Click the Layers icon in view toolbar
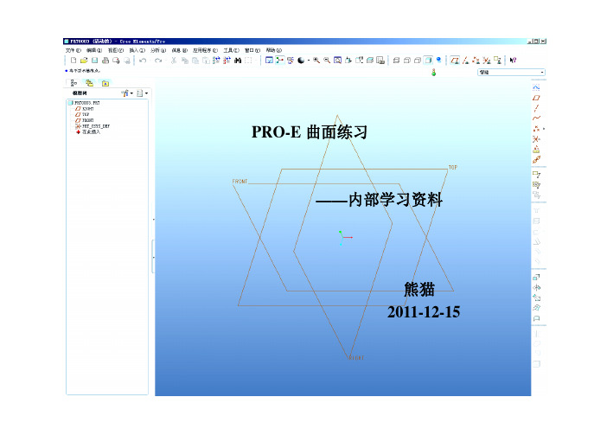Viewport: 607px width, 429px height. [x=370, y=60]
